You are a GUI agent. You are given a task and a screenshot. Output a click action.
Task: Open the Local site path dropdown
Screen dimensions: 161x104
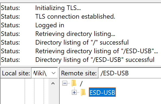click(54, 73)
